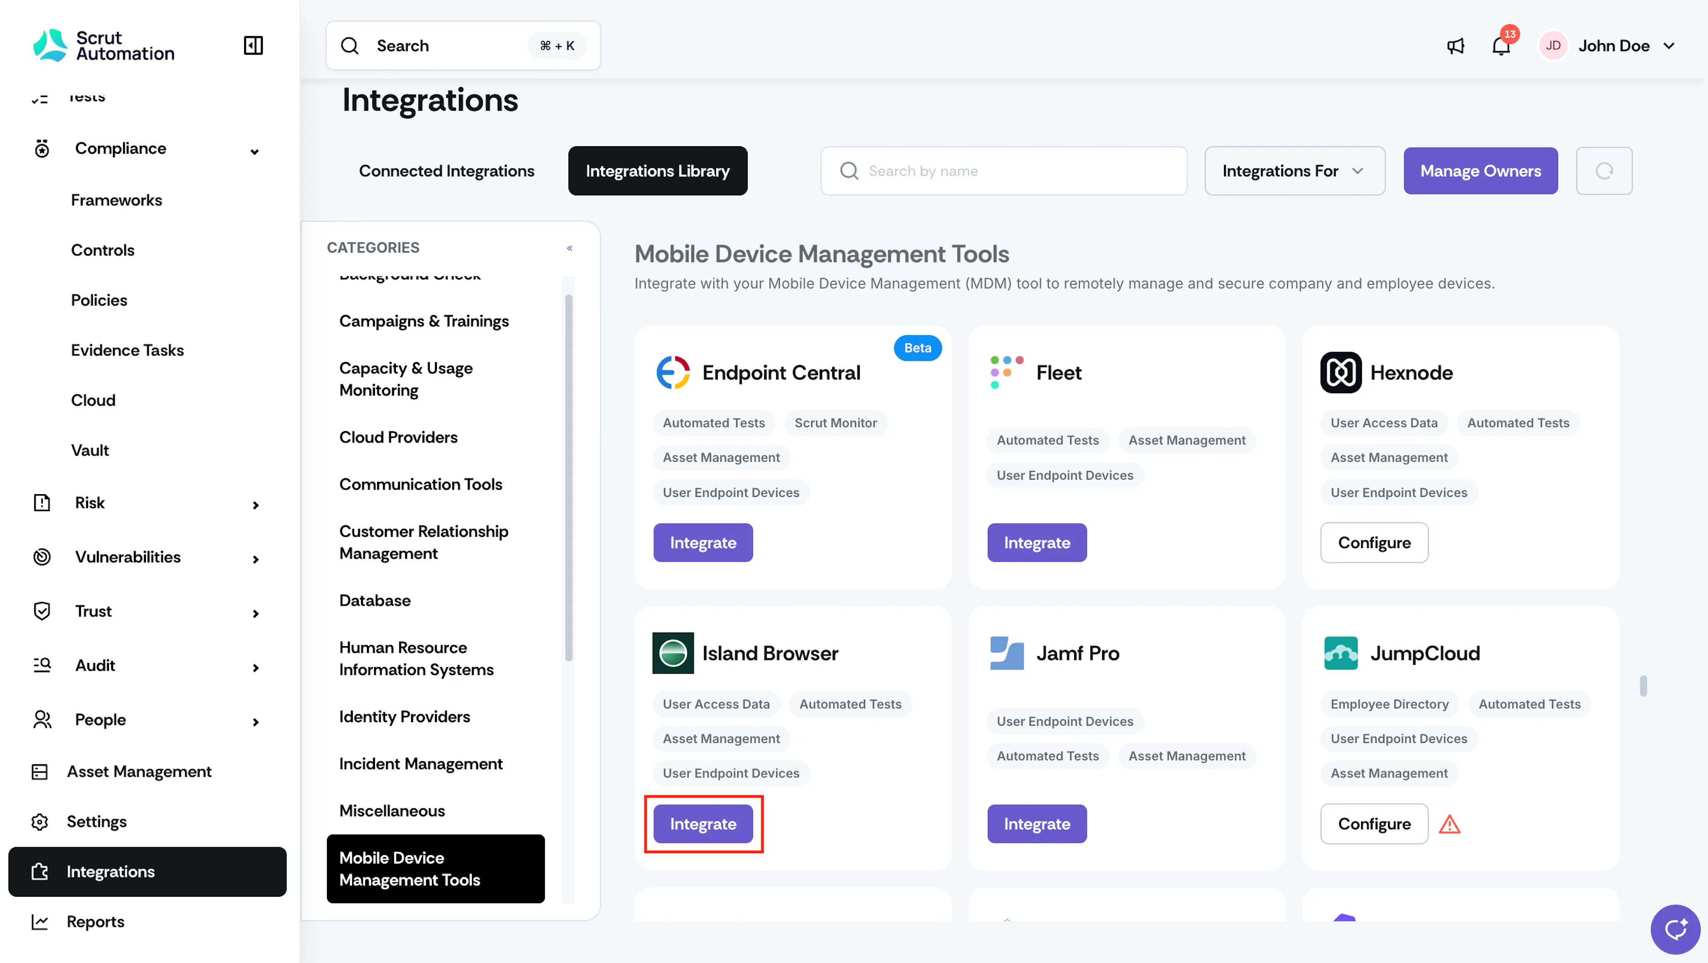Click the Reports chart icon
This screenshot has width=1708, height=963.
pos(39,922)
